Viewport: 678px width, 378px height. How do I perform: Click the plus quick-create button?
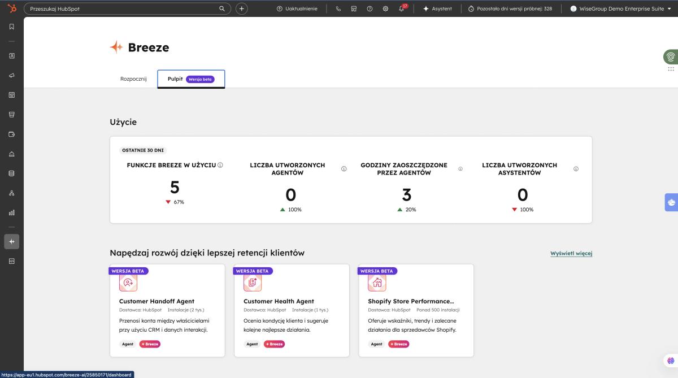click(x=241, y=8)
